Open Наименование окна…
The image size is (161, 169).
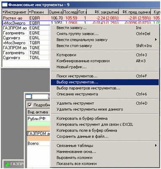point(105,152)
